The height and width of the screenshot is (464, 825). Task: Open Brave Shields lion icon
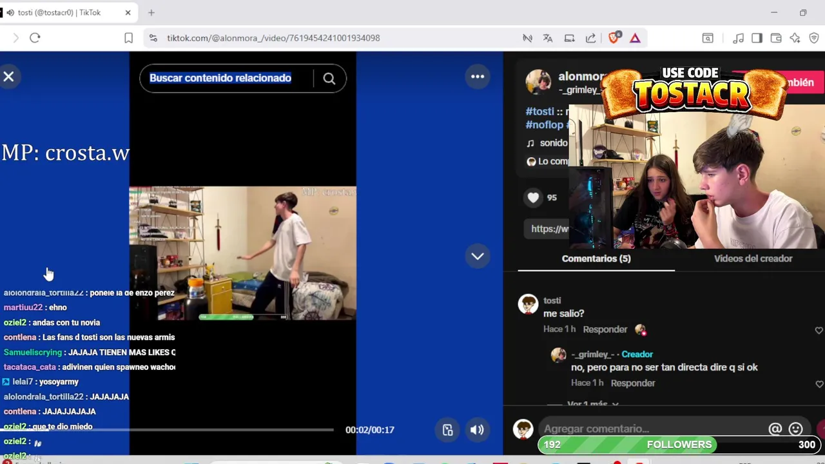pyautogui.click(x=614, y=38)
